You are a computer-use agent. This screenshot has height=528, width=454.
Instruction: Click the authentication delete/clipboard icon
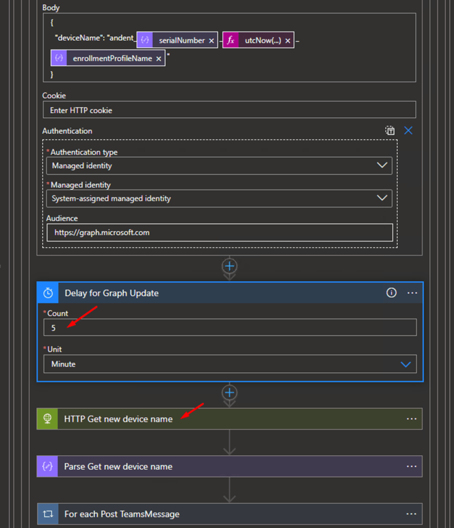click(390, 131)
